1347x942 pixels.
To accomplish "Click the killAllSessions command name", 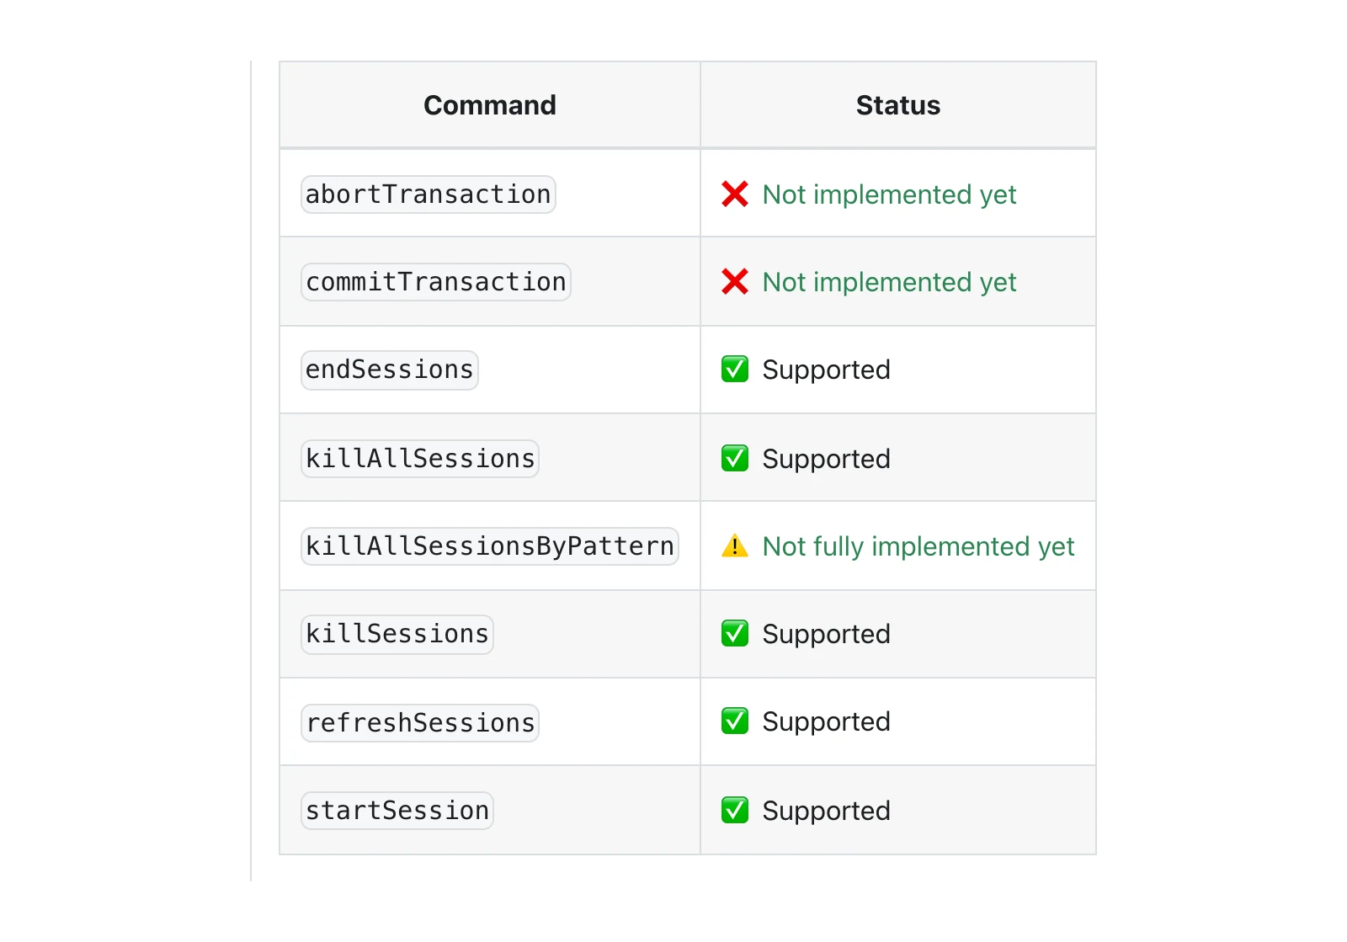I will (x=420, y=459).
